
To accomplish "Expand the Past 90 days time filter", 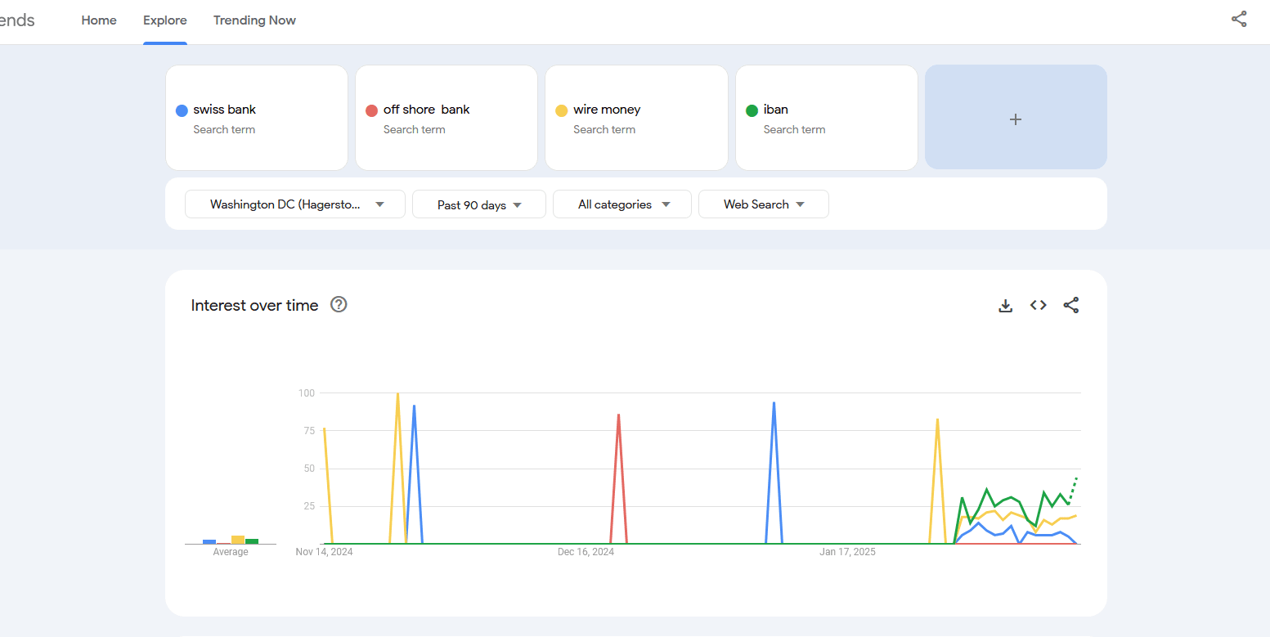I will [x=479, y=205].
